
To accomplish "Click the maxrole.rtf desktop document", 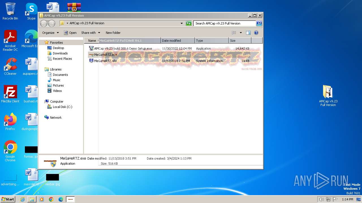I will click(x=31, y=178).
